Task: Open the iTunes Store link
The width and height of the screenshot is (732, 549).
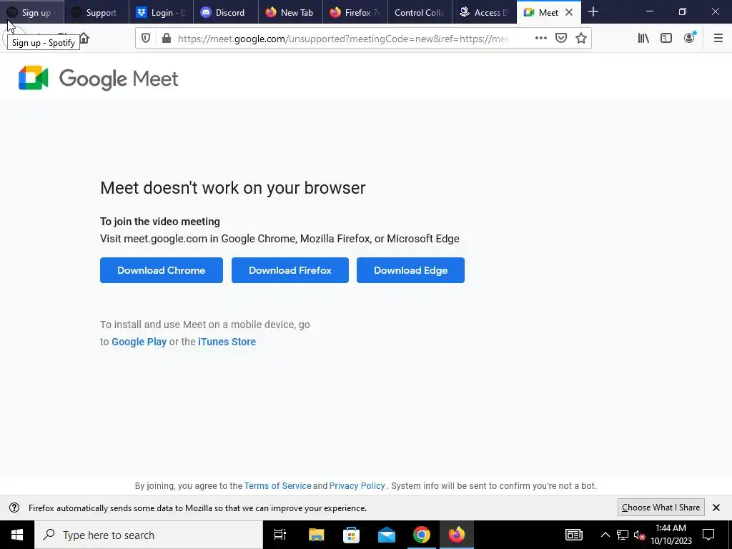Action: (x=227, y=342)
